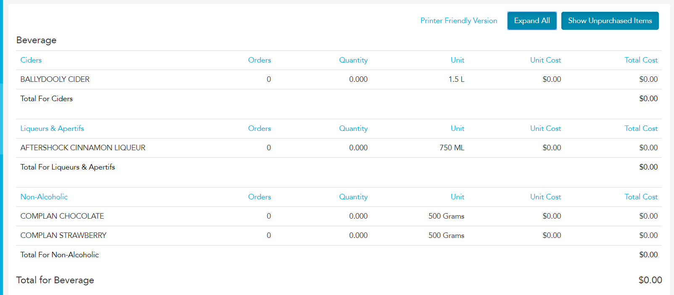Viewport: 674px width, 295px height.
Task: Click COMPLAN CHOCOLATE orders count 0
Action: (x=269, y=216)
